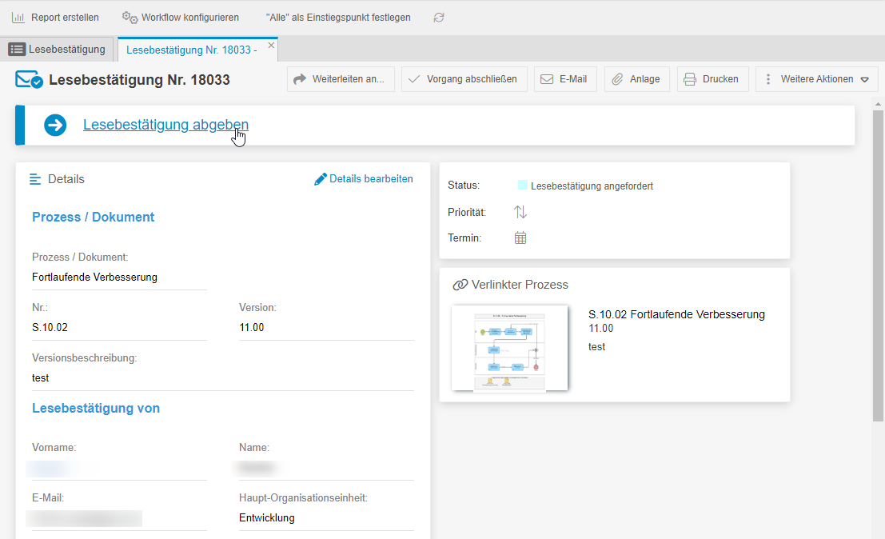The height and width of the screenshot is (539, 885).
Task: Open the linked process diagram thumbnail
Action: point(509,348)
